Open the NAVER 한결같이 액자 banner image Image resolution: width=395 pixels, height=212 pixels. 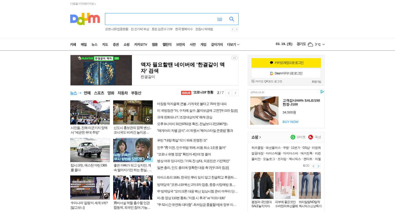coord(101,70)
